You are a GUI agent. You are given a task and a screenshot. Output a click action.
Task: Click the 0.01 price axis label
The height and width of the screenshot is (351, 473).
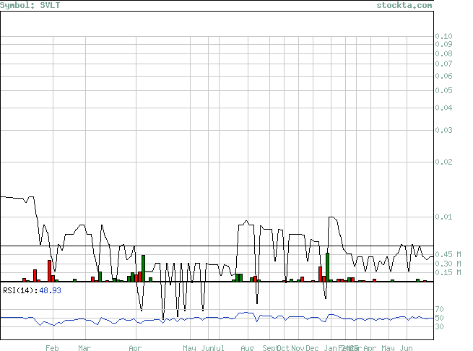(443, 217)
